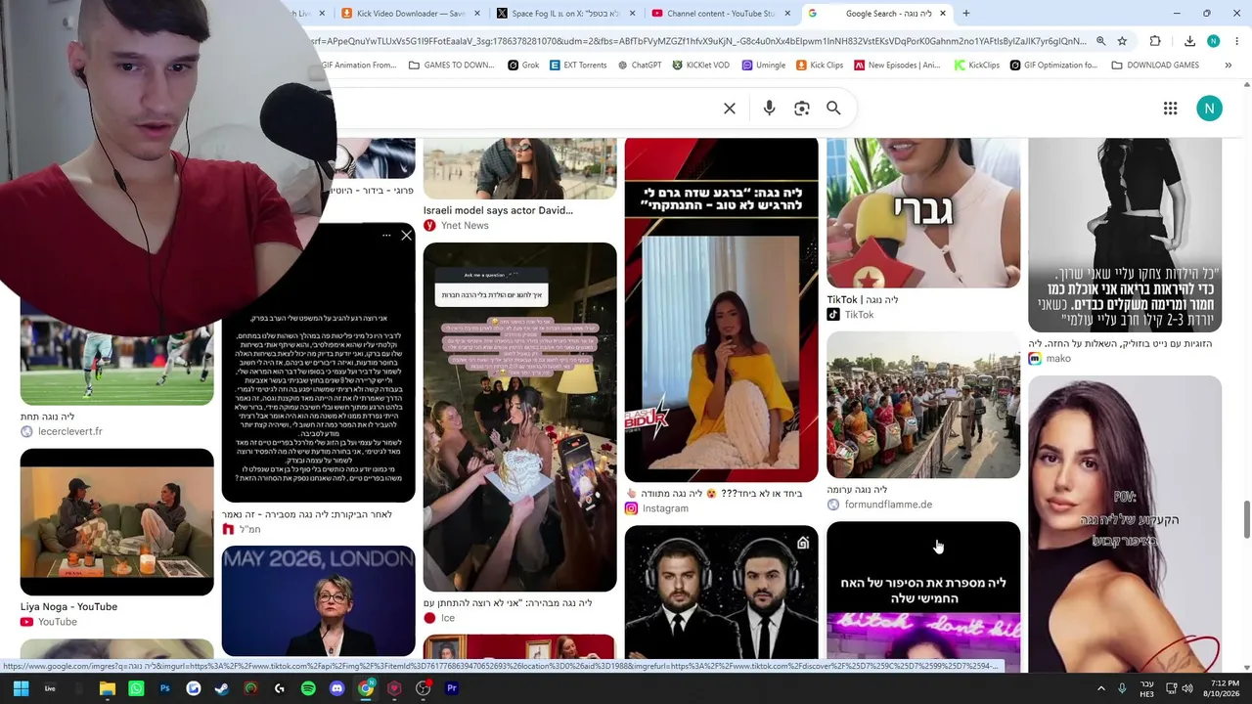Open File Explorer from the taskbar
This screenshot has height=704, width=1252.
coord(108,688)
